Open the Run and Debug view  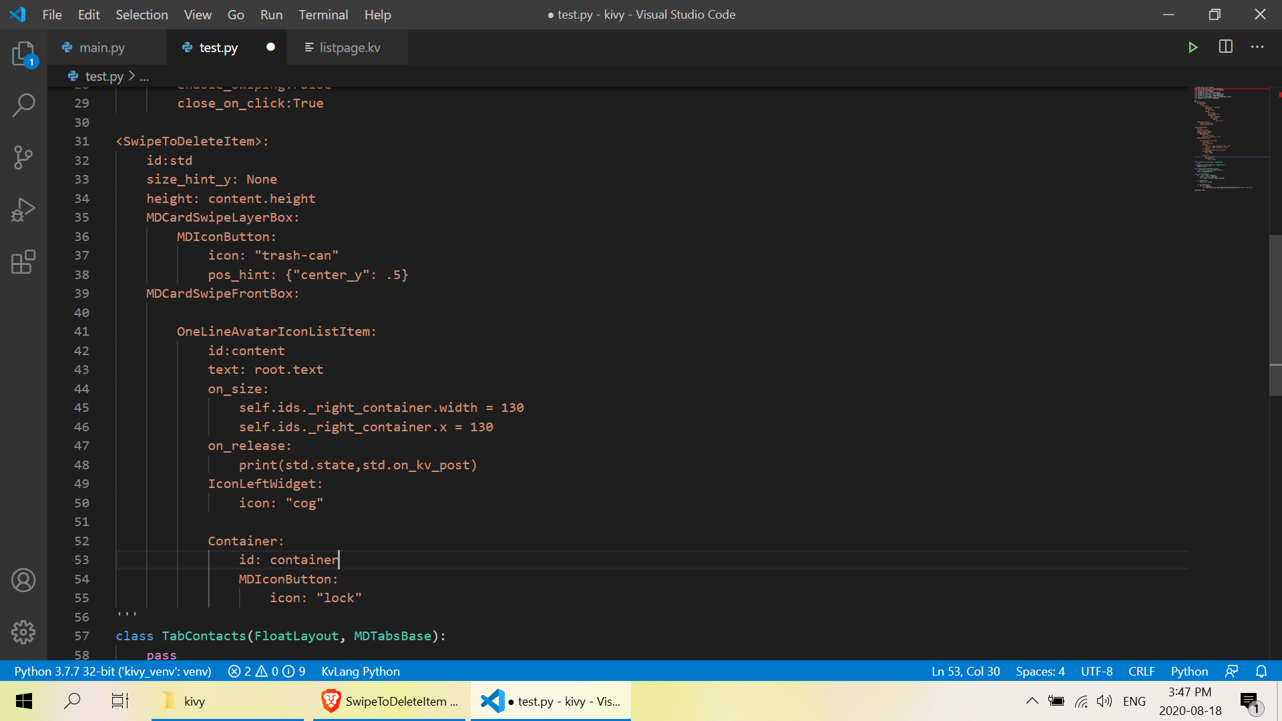tap(23, 210)
